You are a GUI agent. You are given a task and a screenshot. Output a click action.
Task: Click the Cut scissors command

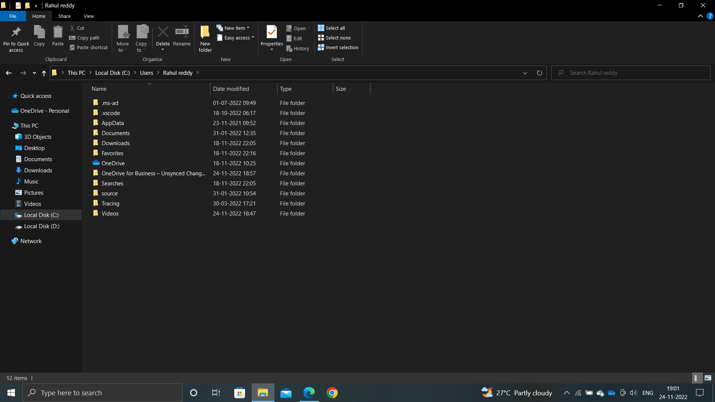[x=77, y=28]
